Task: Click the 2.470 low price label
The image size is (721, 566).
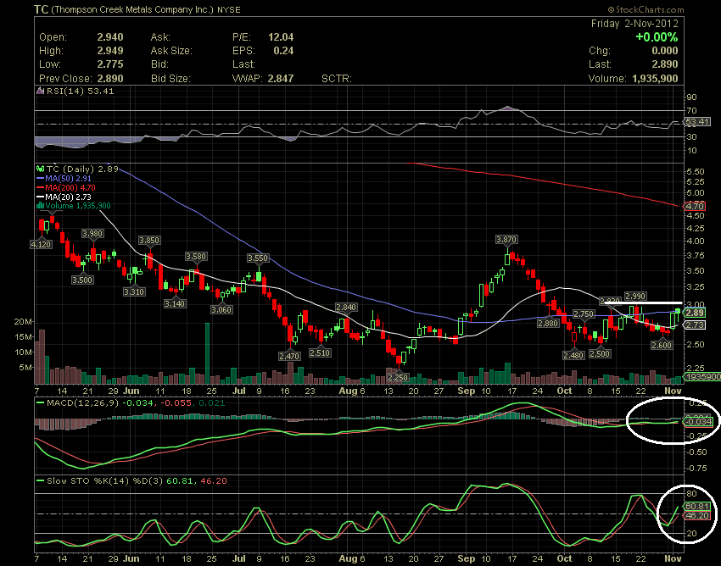Action: (289, 356)
